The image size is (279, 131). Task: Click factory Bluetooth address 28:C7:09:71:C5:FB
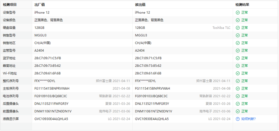(48, 58)
